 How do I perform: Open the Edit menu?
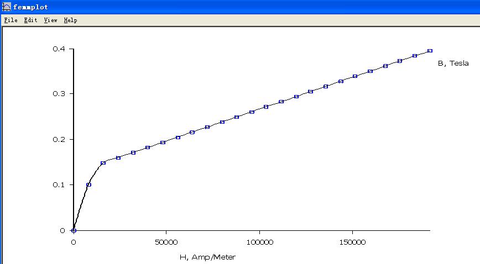tap(30, 20)
